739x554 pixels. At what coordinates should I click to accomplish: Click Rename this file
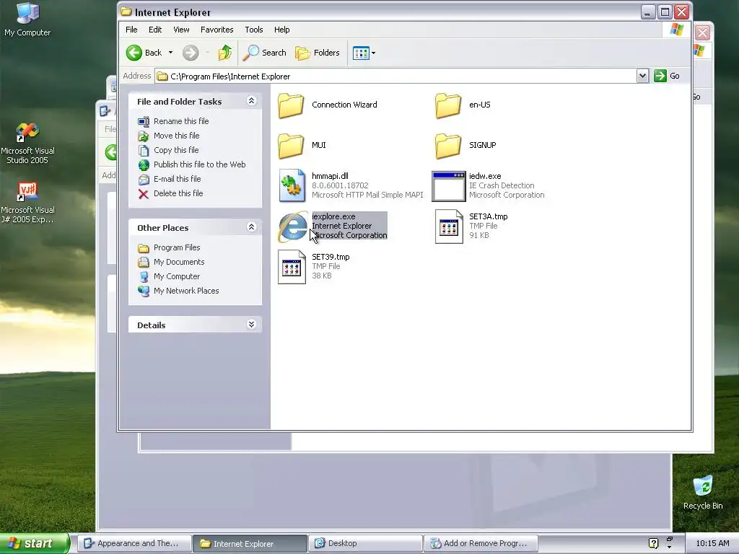tap(181, 121)
